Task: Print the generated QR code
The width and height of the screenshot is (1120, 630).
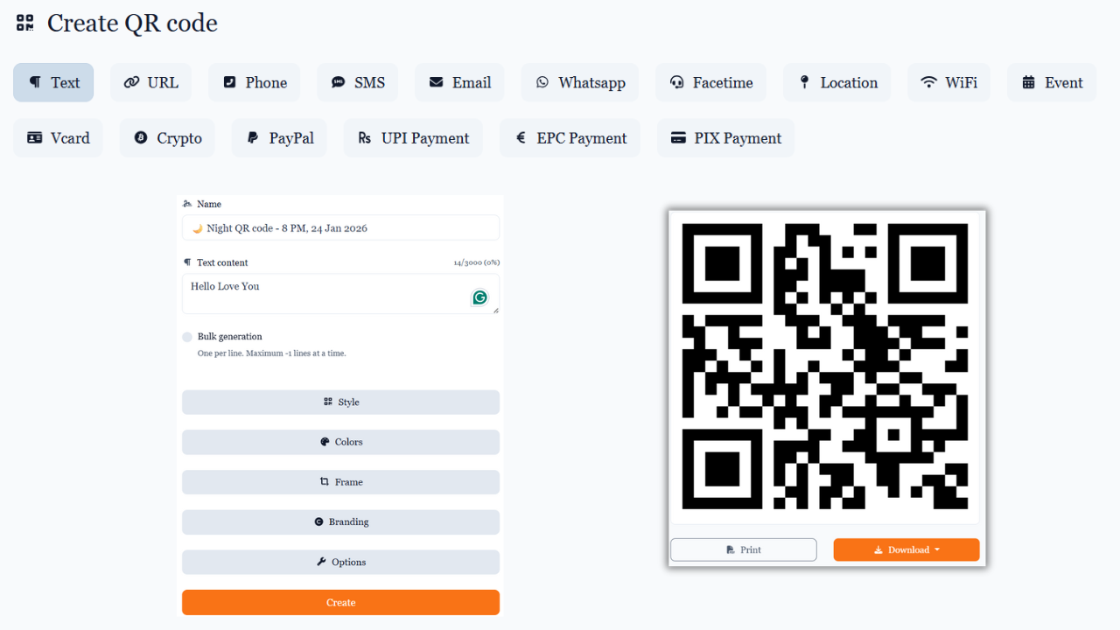Action: tap(743, 549)
